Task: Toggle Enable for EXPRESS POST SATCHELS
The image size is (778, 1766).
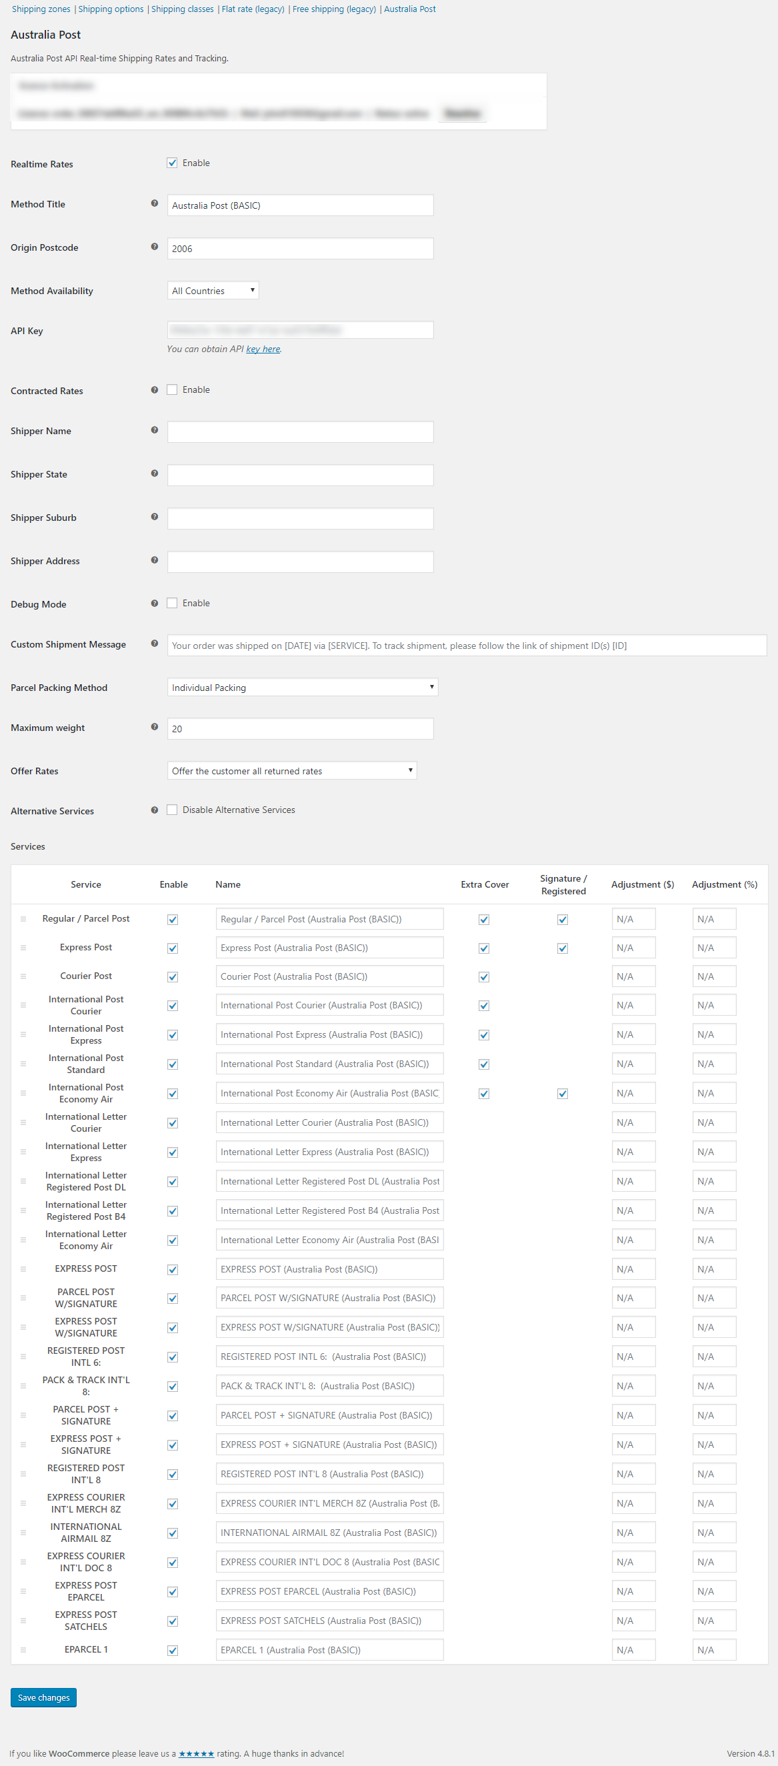Action: pyautogui.click(x=173, y=1622)
